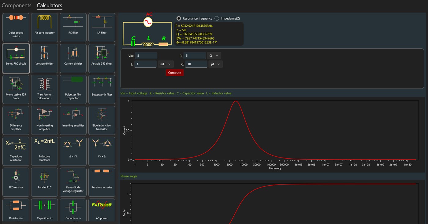Open the Capacitive reactance calculator
Viewport: 428px width, 224px height.
16,151
